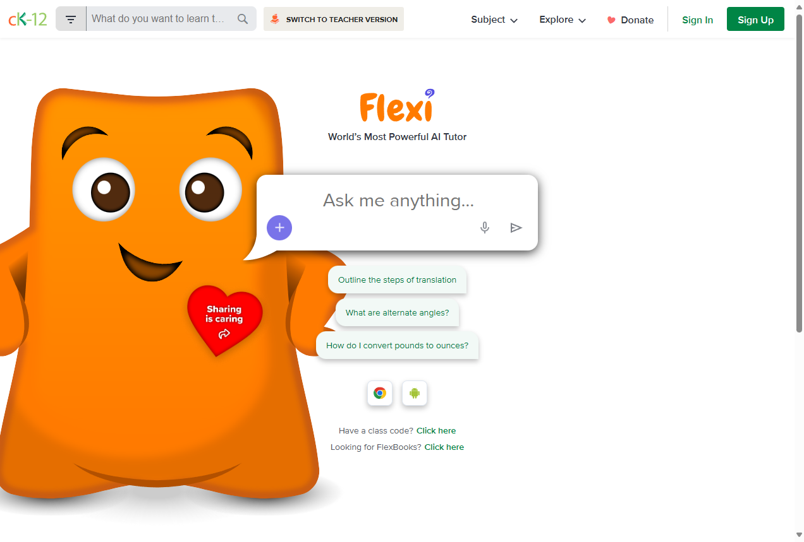The height and width of the screenshot is (542, 804).
Task: Click the green Sign Up button
Action: click(755, 20)
